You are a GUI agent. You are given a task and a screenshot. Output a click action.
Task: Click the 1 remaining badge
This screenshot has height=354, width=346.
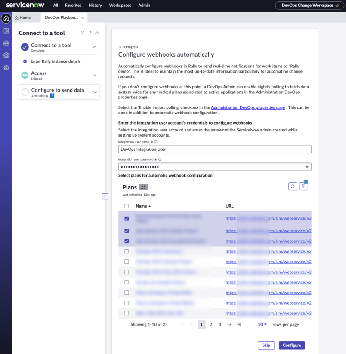pyautogui.click(x=52, y=95)
